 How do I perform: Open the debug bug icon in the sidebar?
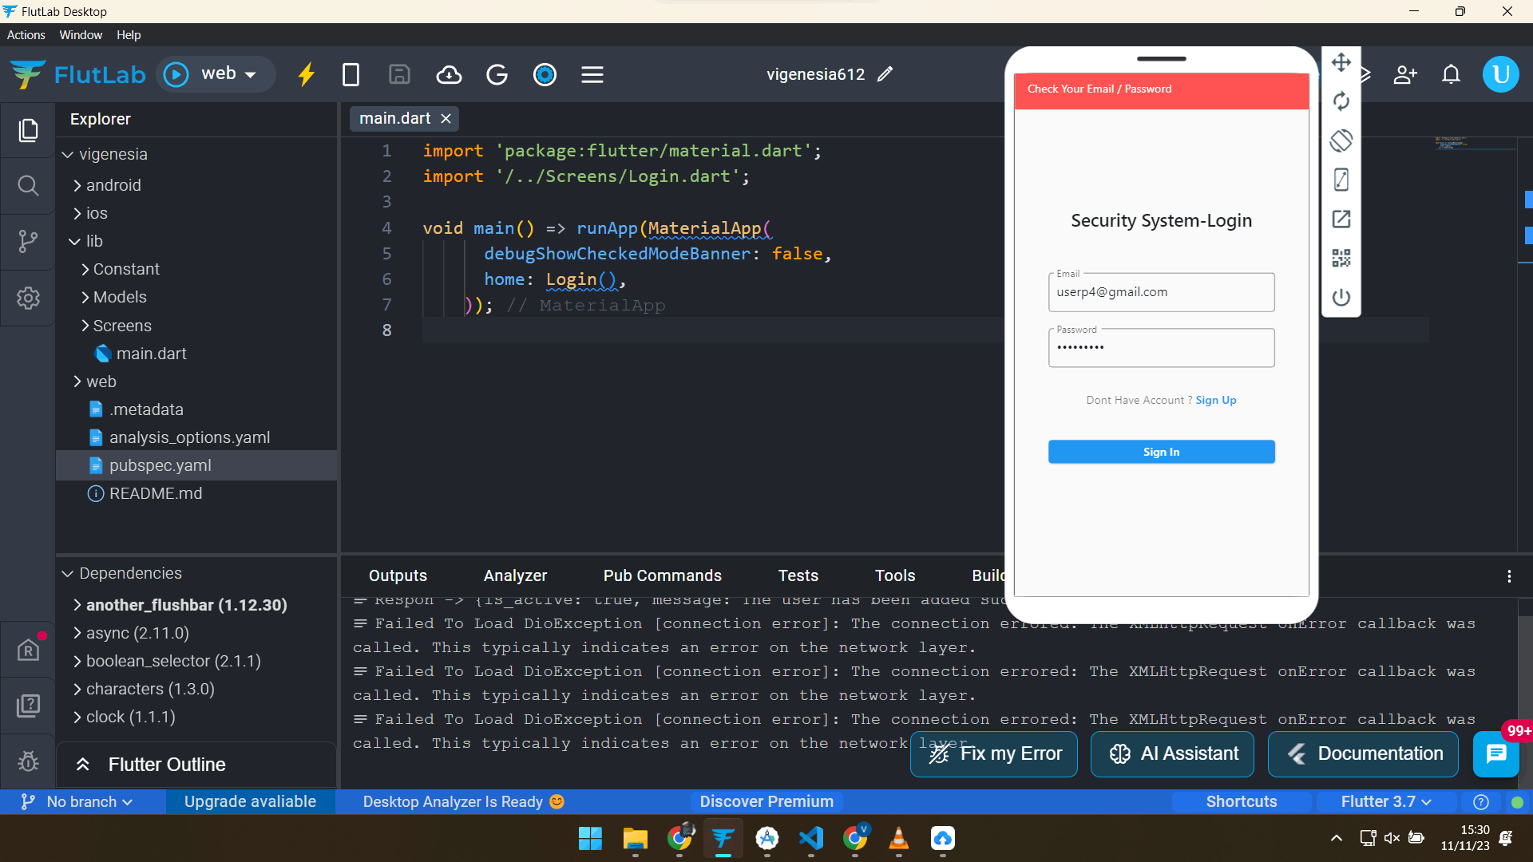28,761
